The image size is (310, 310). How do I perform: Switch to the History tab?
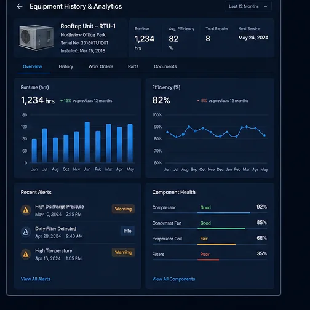pyautogui.click(x=66, y=66)
